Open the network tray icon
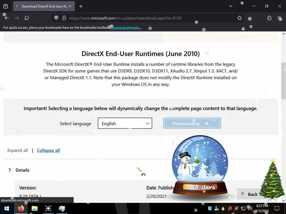Viewport: 286px width, 214px height. coord(243,208)
